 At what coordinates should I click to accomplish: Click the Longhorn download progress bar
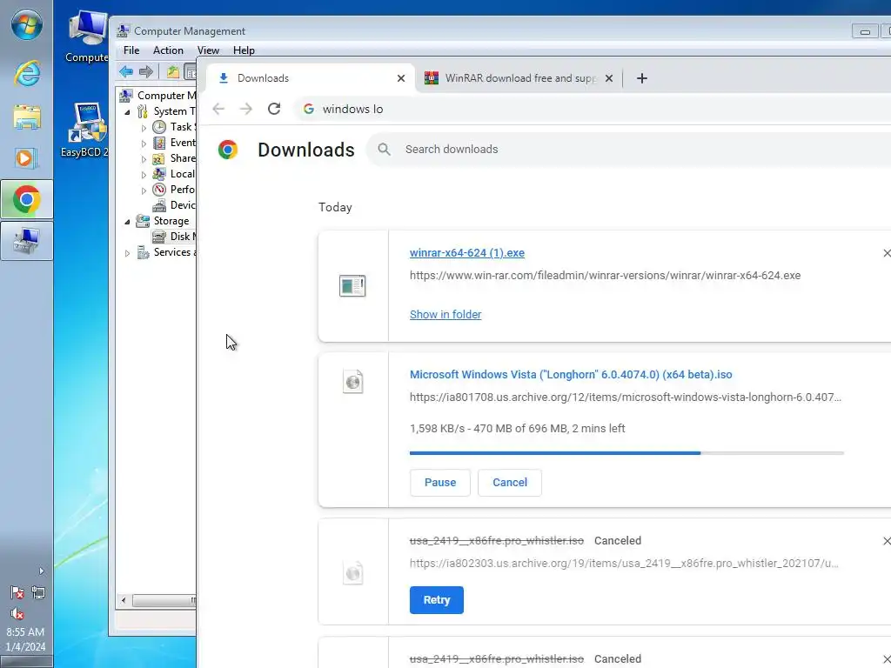coord(626,452)
